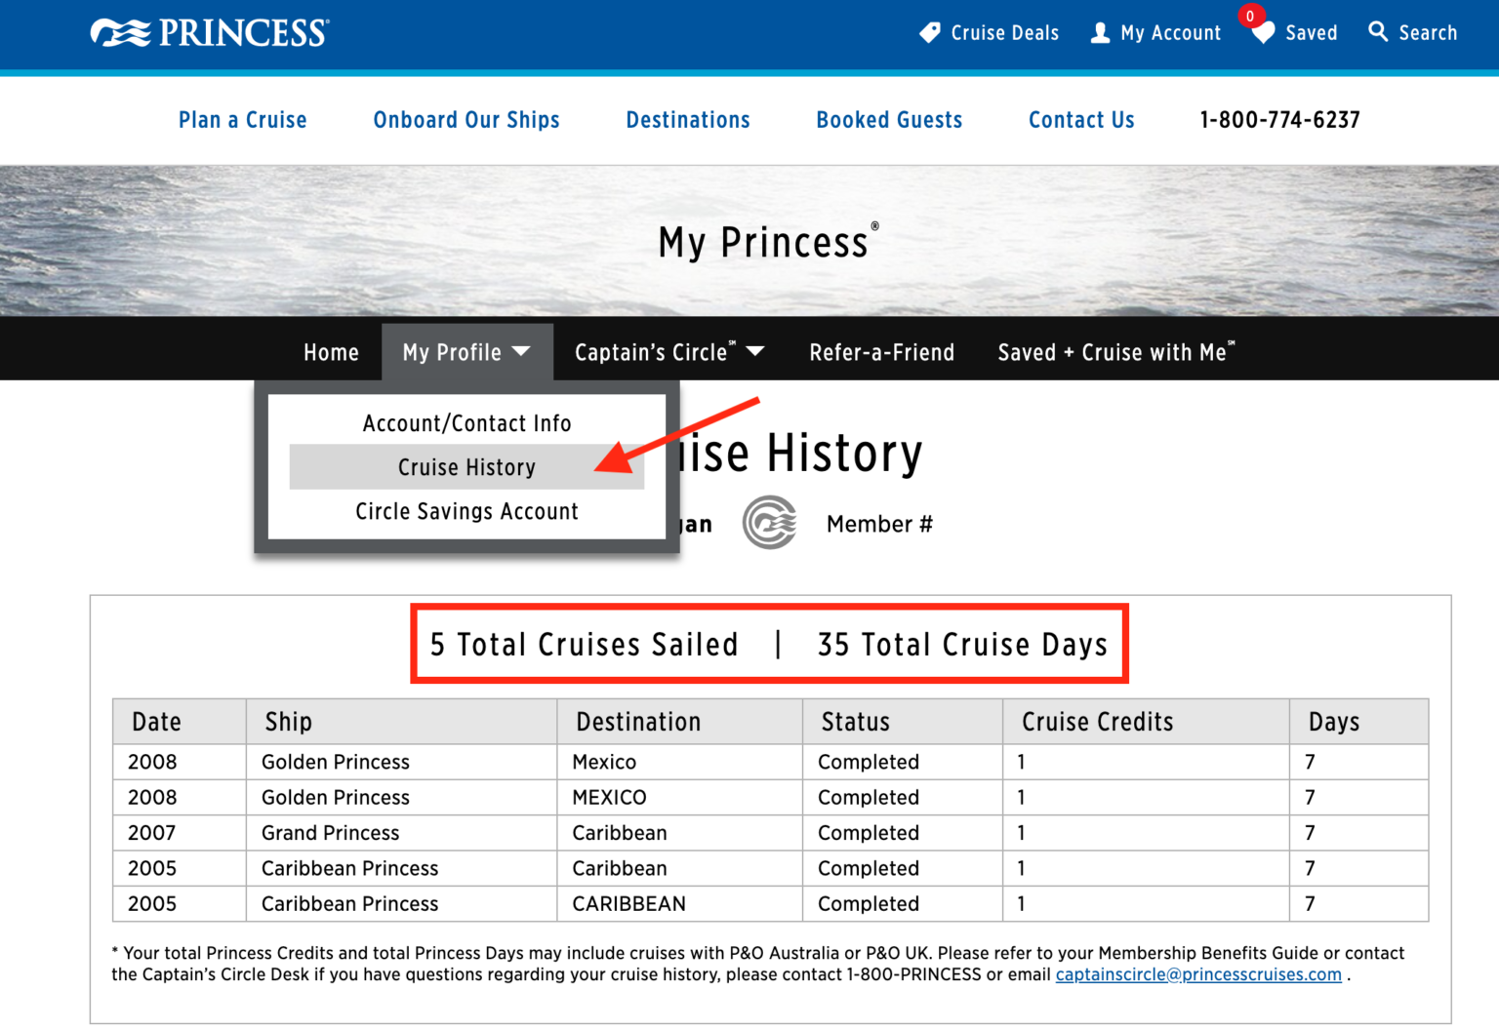This screenshot has height=1030, width=1499.
Task: Switch to Refer-a-Friend section
Action: (x=881, y=352)
